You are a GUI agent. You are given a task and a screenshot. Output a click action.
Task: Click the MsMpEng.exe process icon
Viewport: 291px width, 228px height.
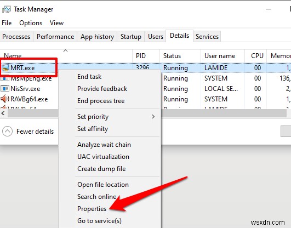[5, 78]
